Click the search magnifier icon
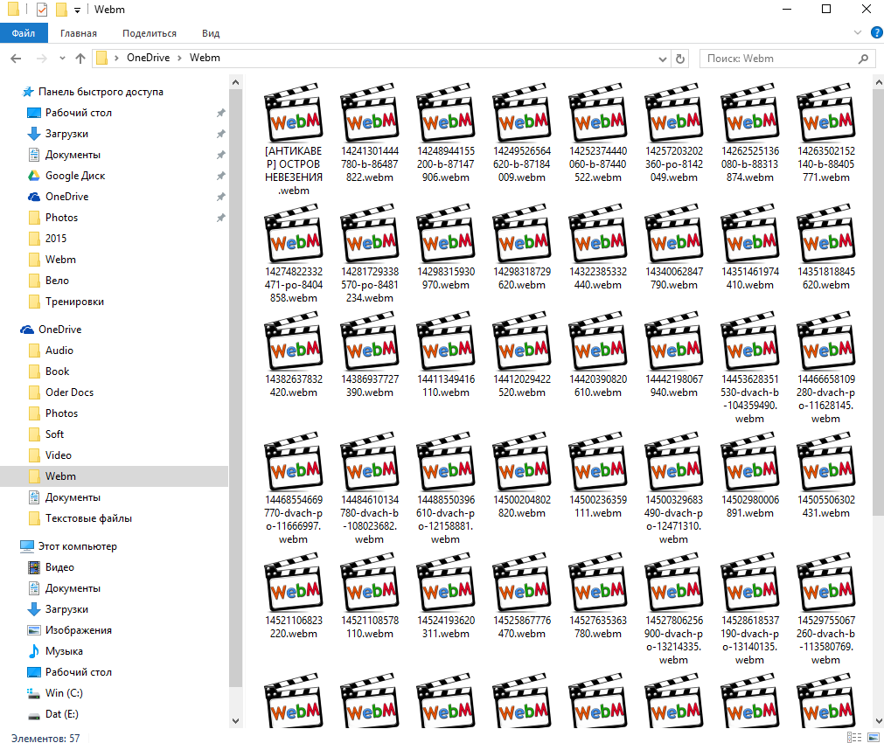The width and height of the screenshot is (884, 743). pos(863,59)
